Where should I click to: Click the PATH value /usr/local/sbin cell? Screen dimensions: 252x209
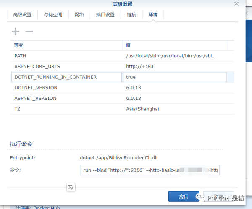(171, 56)
